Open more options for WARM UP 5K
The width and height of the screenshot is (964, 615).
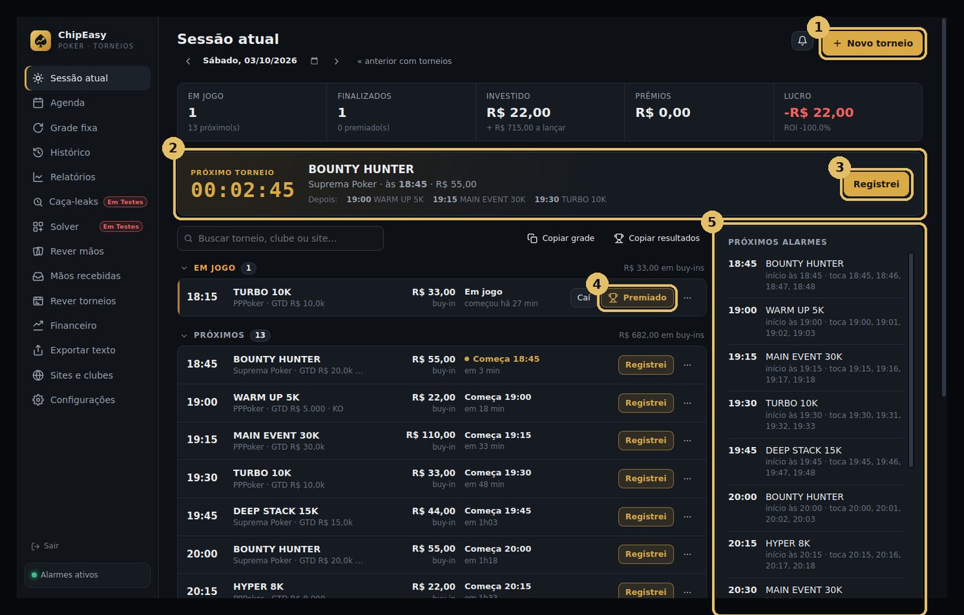pos(687,403)
